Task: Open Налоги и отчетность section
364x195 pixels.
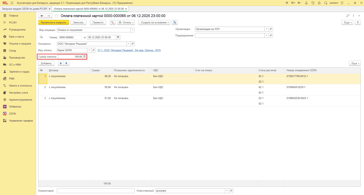Action: click(20, 86)
